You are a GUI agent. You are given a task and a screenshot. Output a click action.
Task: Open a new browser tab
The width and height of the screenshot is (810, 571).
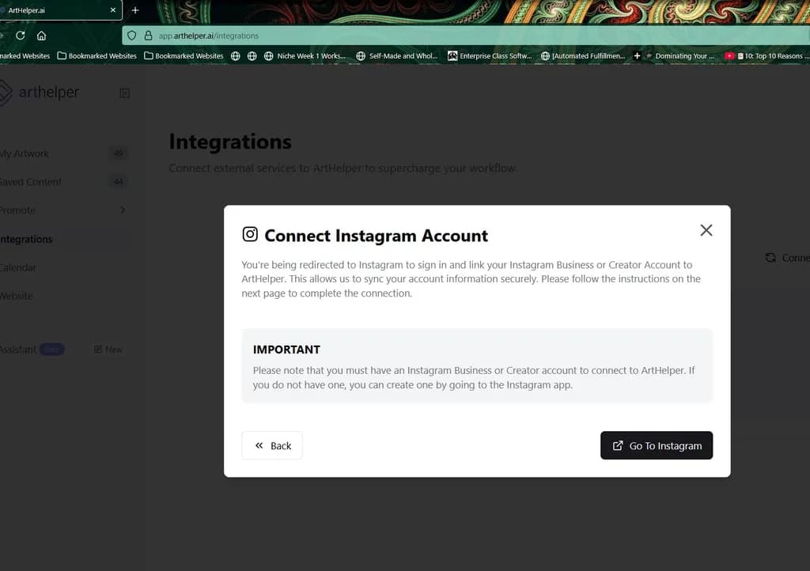pyautogui.click(x=135, y=10)
